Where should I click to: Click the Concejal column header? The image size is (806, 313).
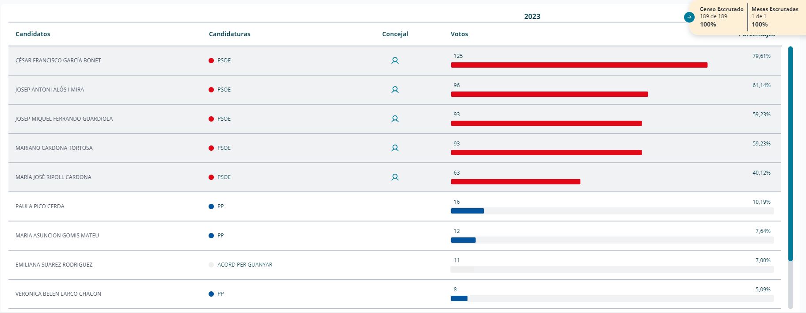click(x=395, y=34)
